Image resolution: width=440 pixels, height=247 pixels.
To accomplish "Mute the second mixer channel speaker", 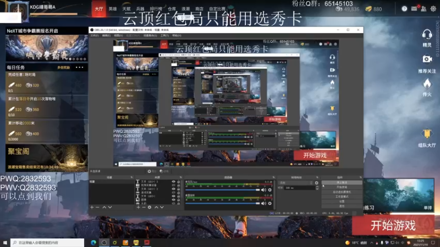I will (x=263, y=203).
